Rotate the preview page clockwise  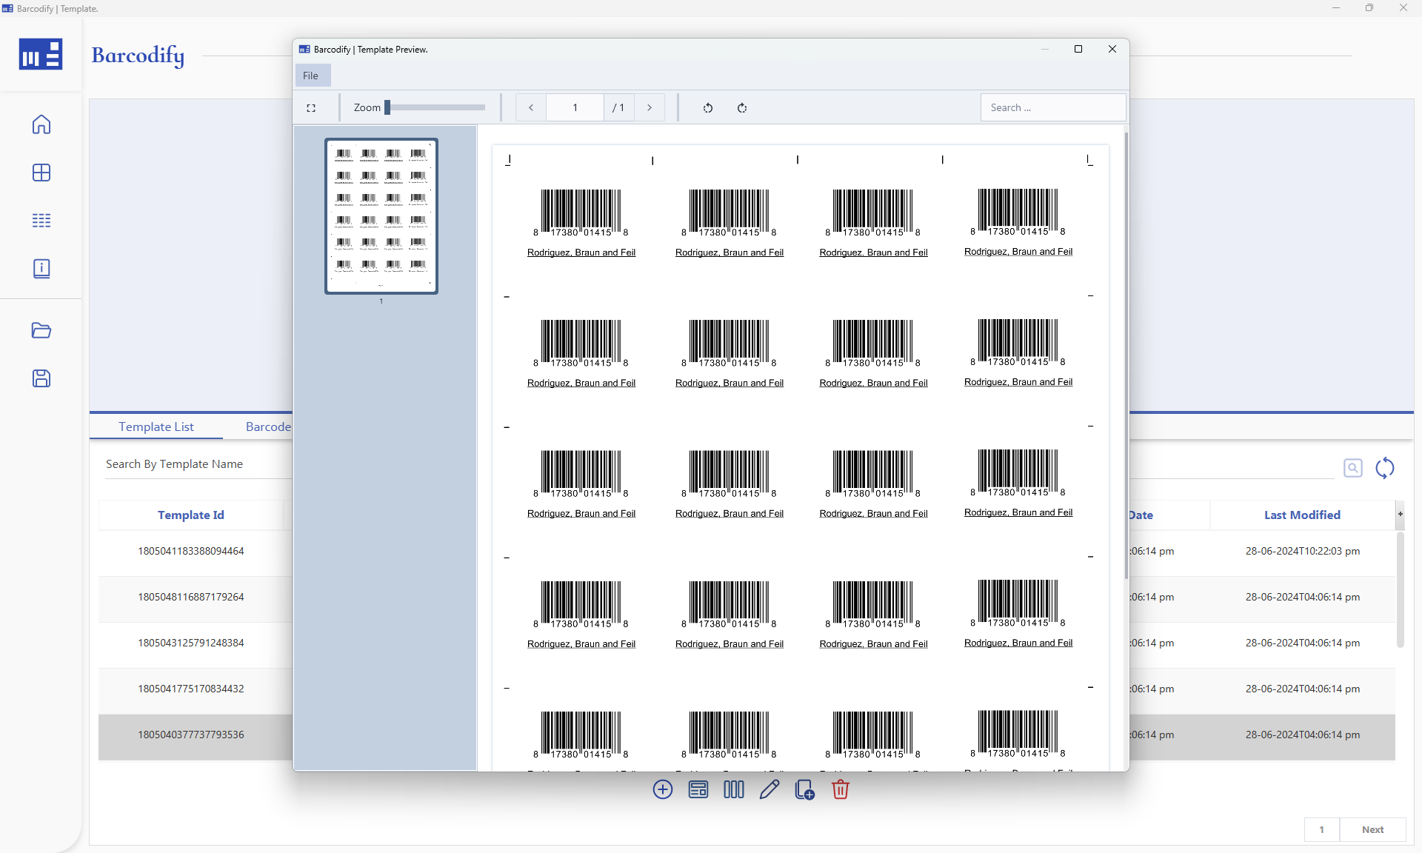click(742, 107)
